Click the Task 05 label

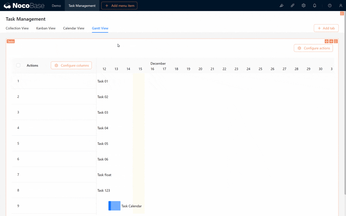coord(103,144)
